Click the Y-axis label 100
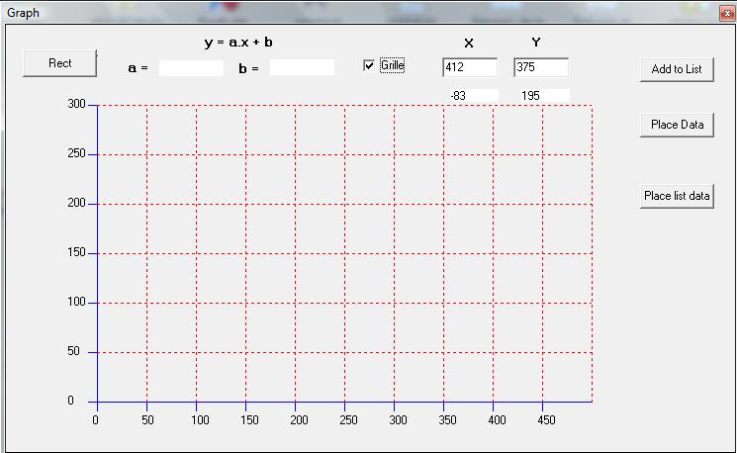The height and width of the screenshot is (453, 737). pos(76,302)
